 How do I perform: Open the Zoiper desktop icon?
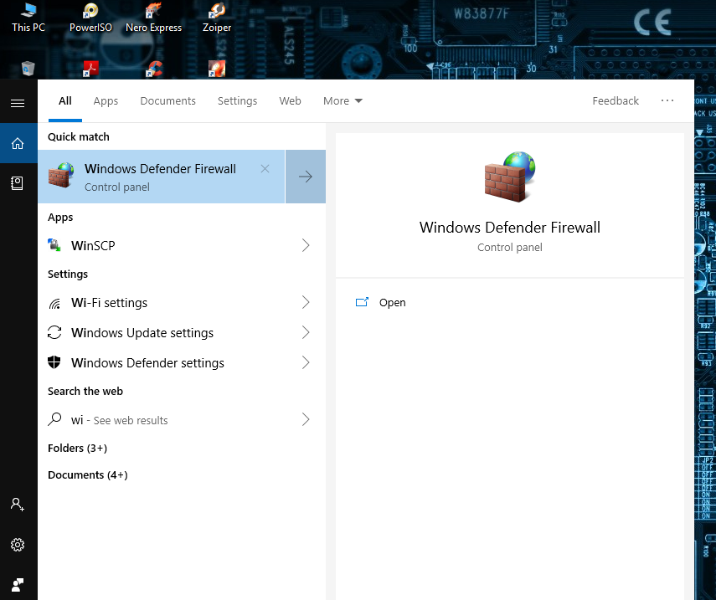tap(216, 18)
